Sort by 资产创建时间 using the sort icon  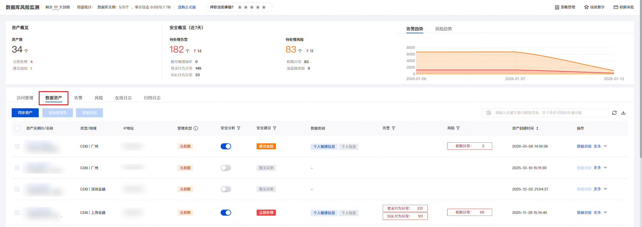[537, 128]
